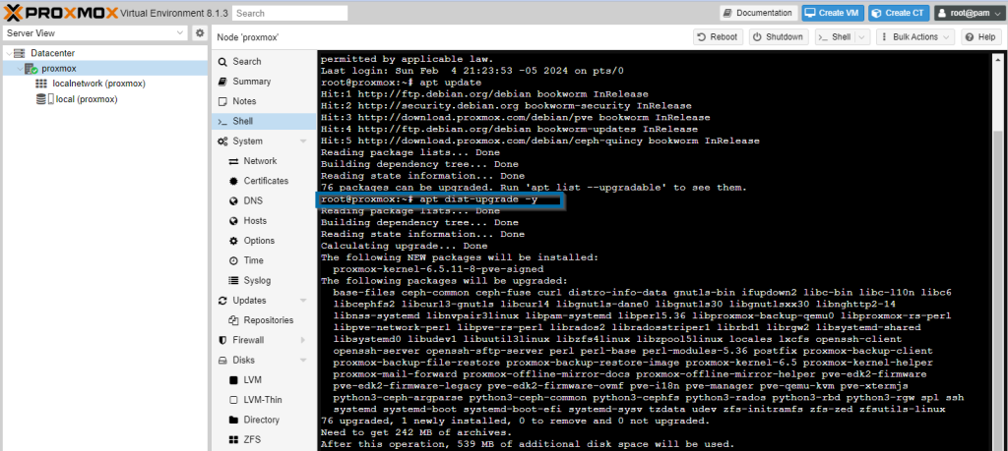Click the Options gear icon

point(233,241)
